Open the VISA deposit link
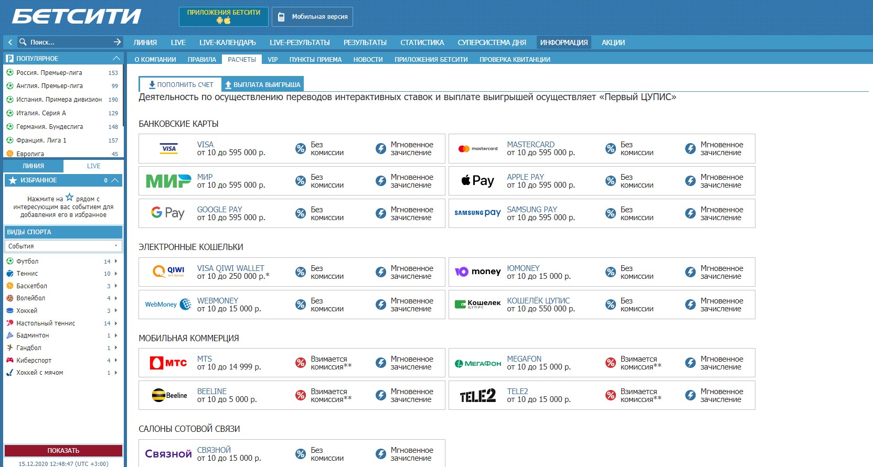This screenshot has height=467, width=873. (205, 145)
